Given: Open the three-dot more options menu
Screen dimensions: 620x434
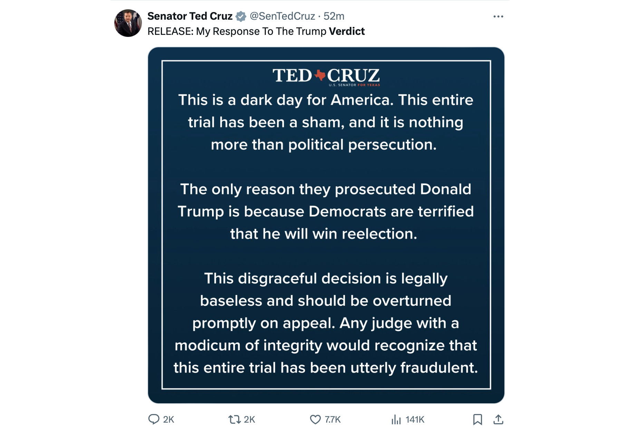Looking at the screenshot, I should [498, 17].
